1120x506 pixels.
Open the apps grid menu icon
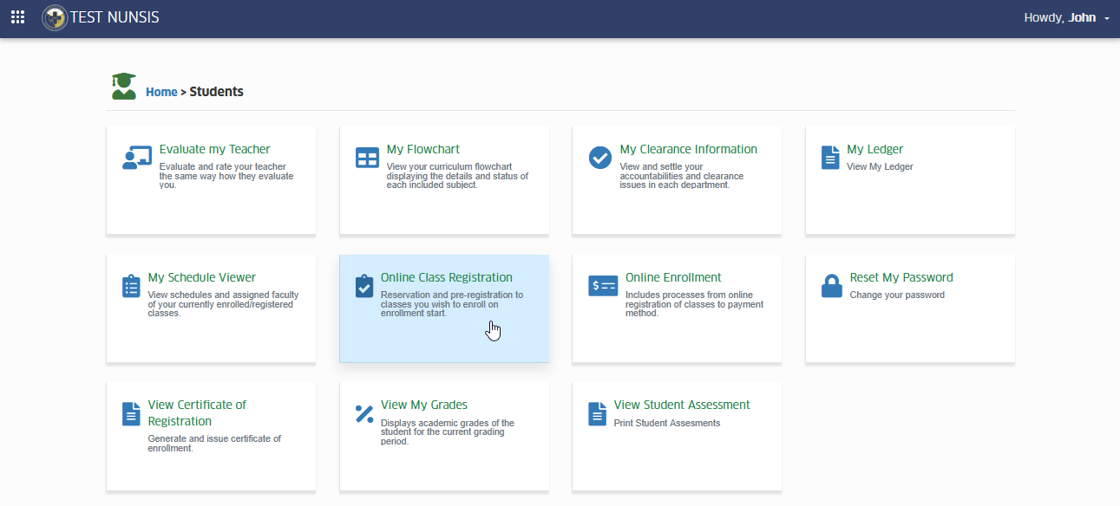click(x=17, y=17)
